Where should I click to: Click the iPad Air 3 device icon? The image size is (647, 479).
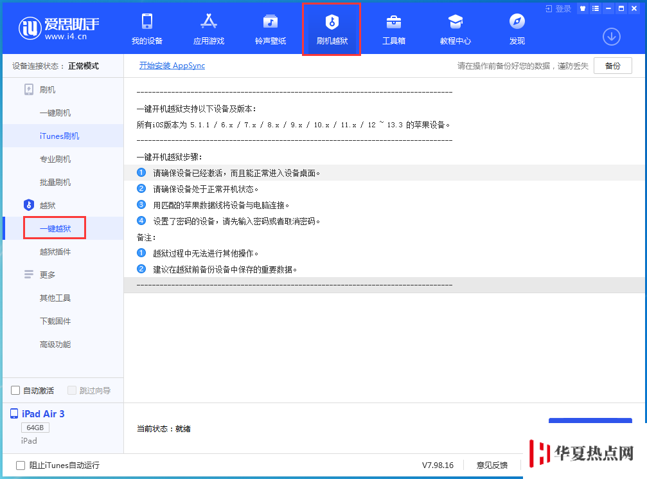pyautogui.click(x=14, y=414)
